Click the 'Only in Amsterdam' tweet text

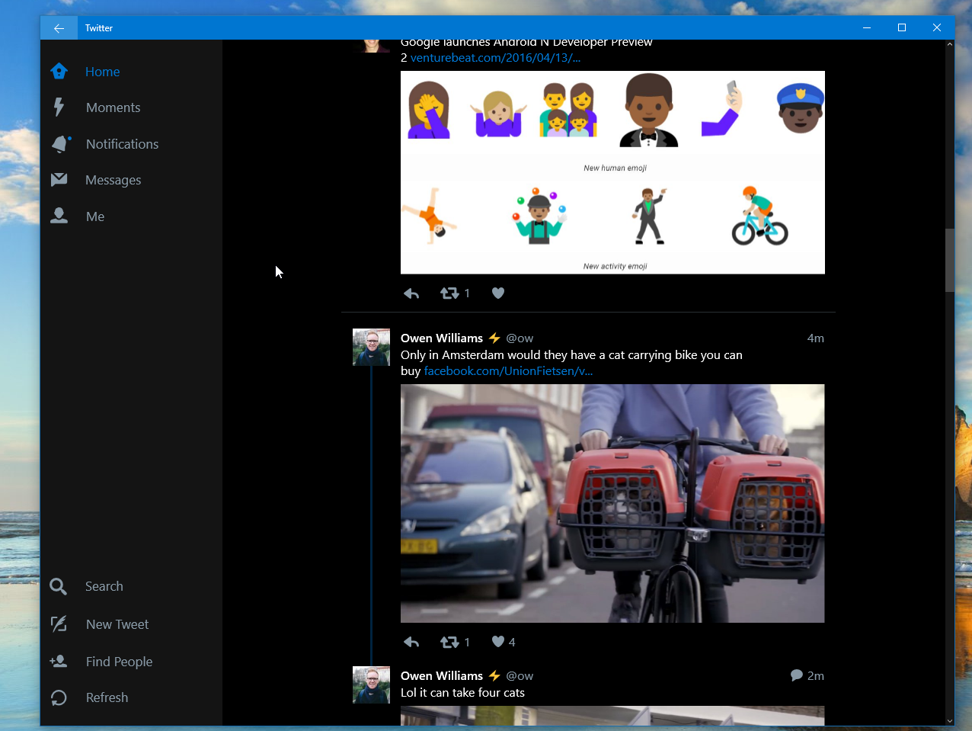click(x=571, y=363)
